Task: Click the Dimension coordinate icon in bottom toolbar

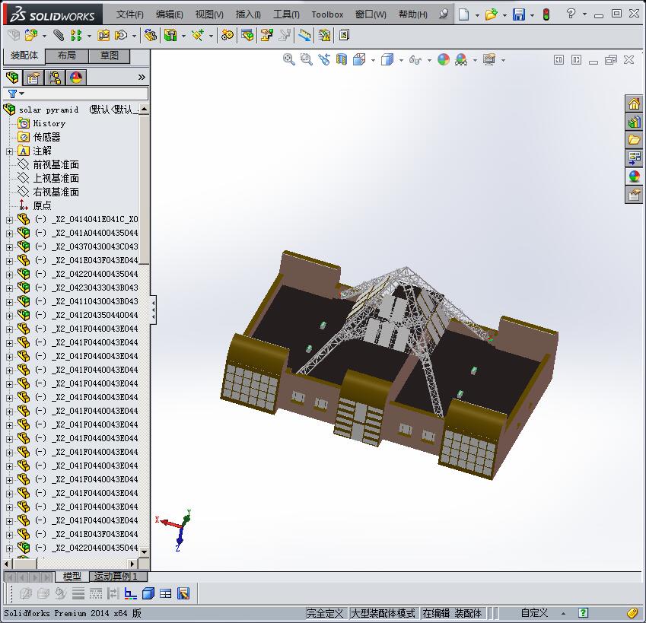Action: coord(131,593)
